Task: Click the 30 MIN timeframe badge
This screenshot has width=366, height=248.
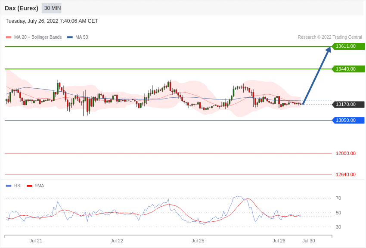Action: pyautogui.click(x=52, y=8)
